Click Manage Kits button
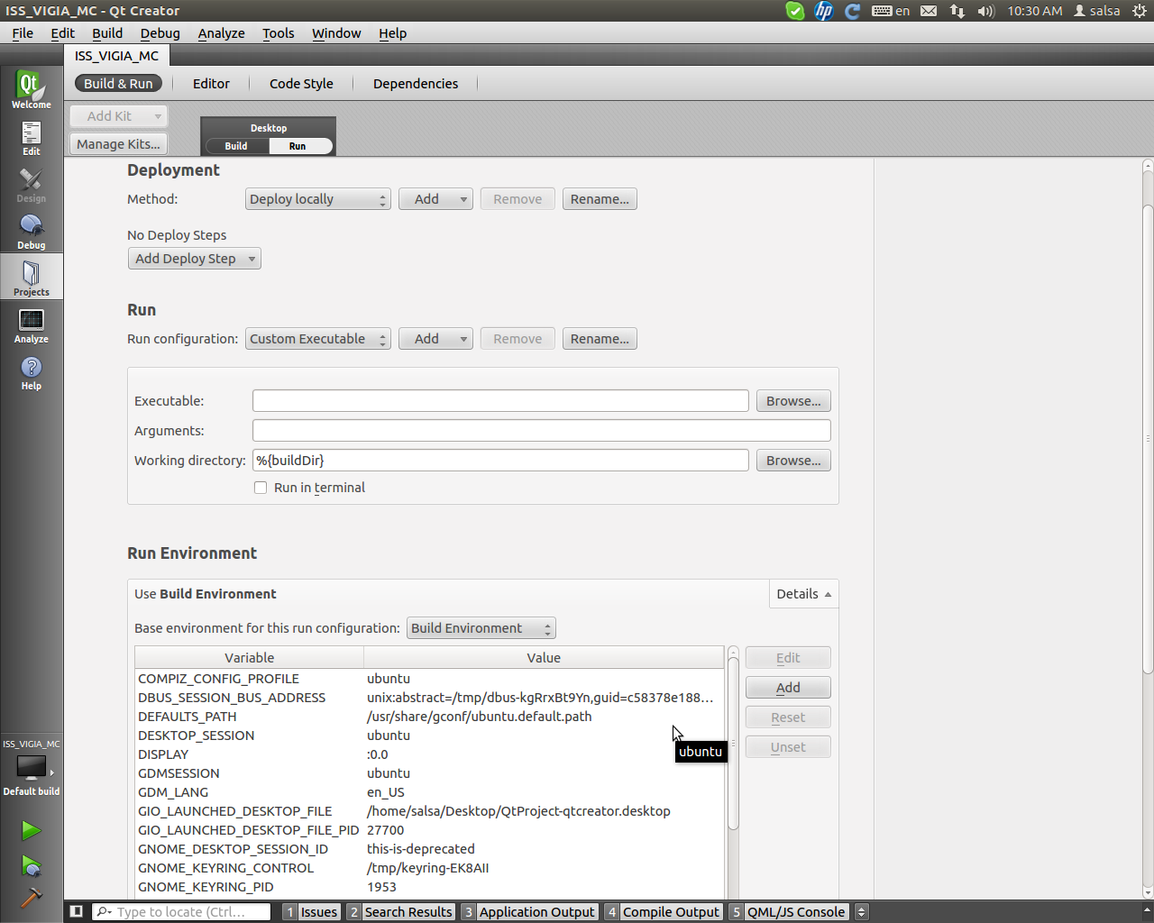 coord(119,144)
